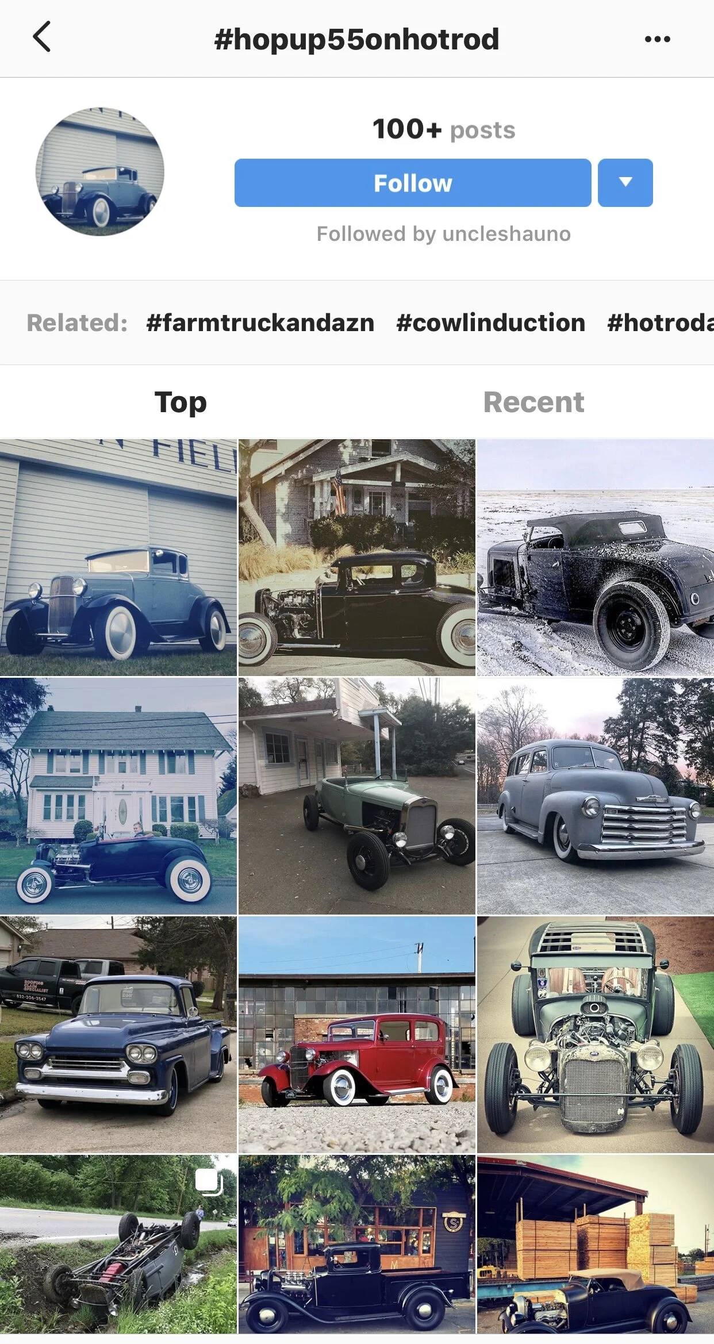Image resolution: width=714 pixels, height=1344 pixels.
Task: Open the red sedan hot rod post
Action: 357,1035
